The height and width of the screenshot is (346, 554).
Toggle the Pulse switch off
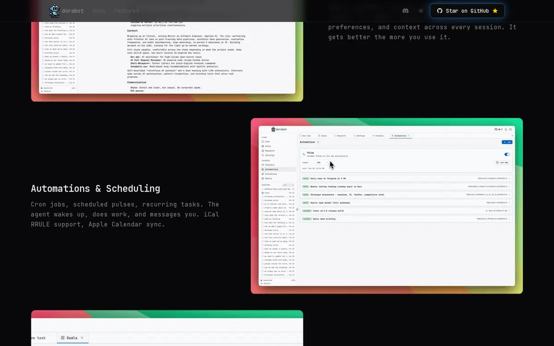pyautogui.click(x=507, y=154)
